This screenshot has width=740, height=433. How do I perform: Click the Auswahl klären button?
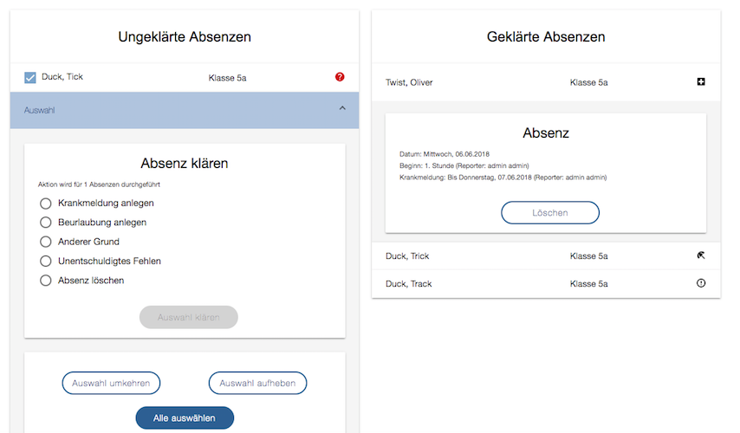coord(188,318)
